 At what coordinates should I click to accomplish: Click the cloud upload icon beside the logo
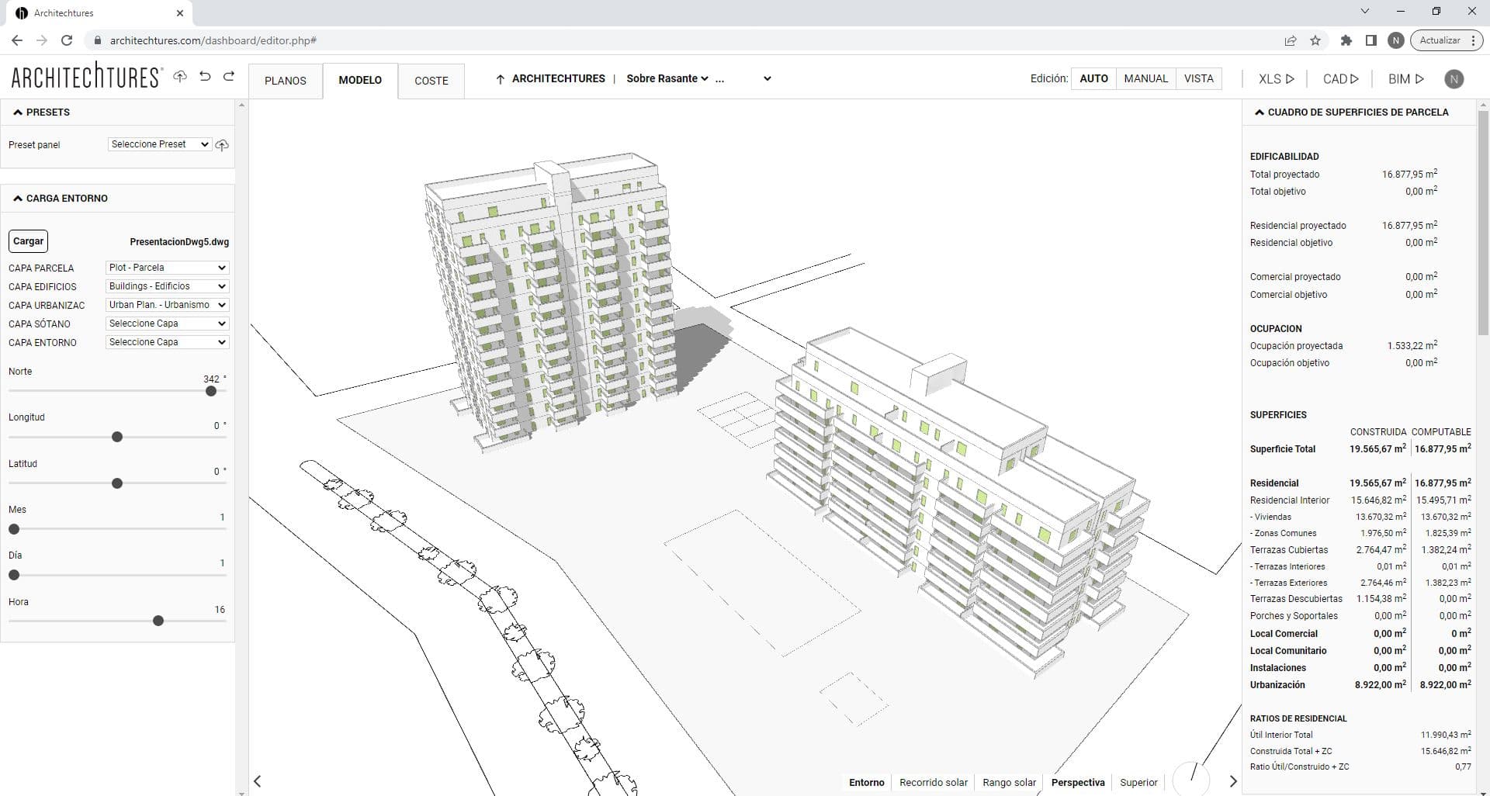tap(180, 78)
